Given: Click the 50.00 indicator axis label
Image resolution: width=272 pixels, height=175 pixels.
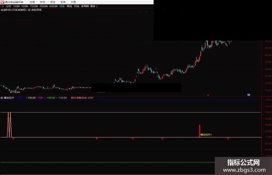Looking at the screenshot, I should tap(268, 125).
